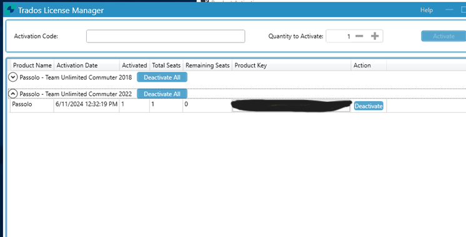The height and width of the screenshot is (237, 466).
Task: Increase Quantity to Activate with plus
Action: coord(375,36)
